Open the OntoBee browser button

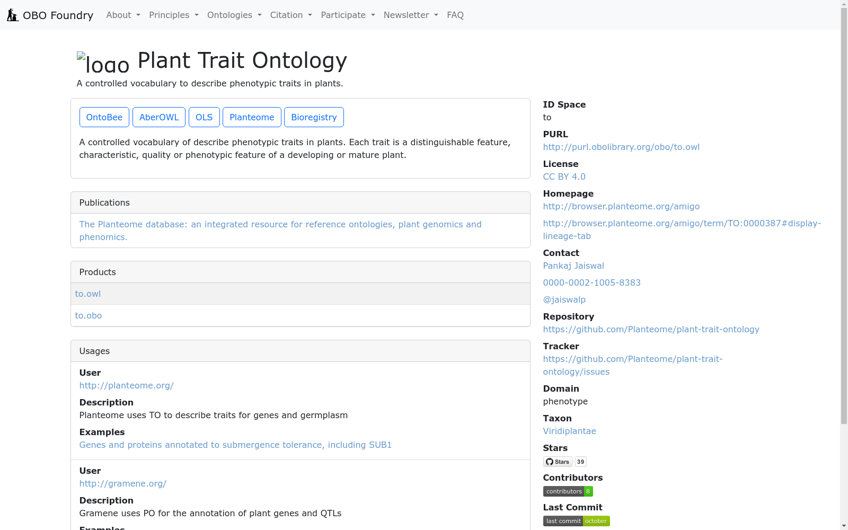pos(104,117)
